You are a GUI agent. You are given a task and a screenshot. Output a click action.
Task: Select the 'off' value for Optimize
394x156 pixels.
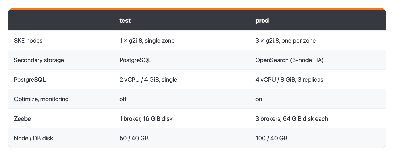coord(123,99)
